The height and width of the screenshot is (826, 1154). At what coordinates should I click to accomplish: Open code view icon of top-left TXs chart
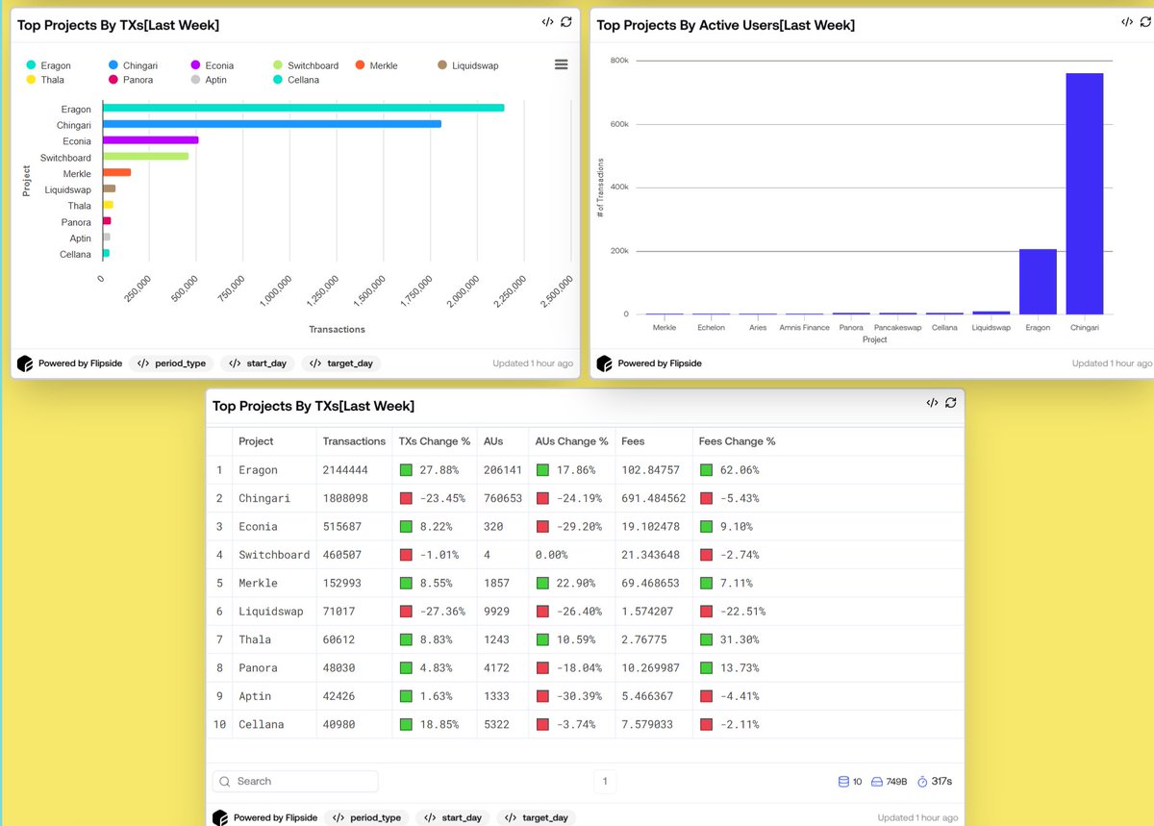[547, 22]
